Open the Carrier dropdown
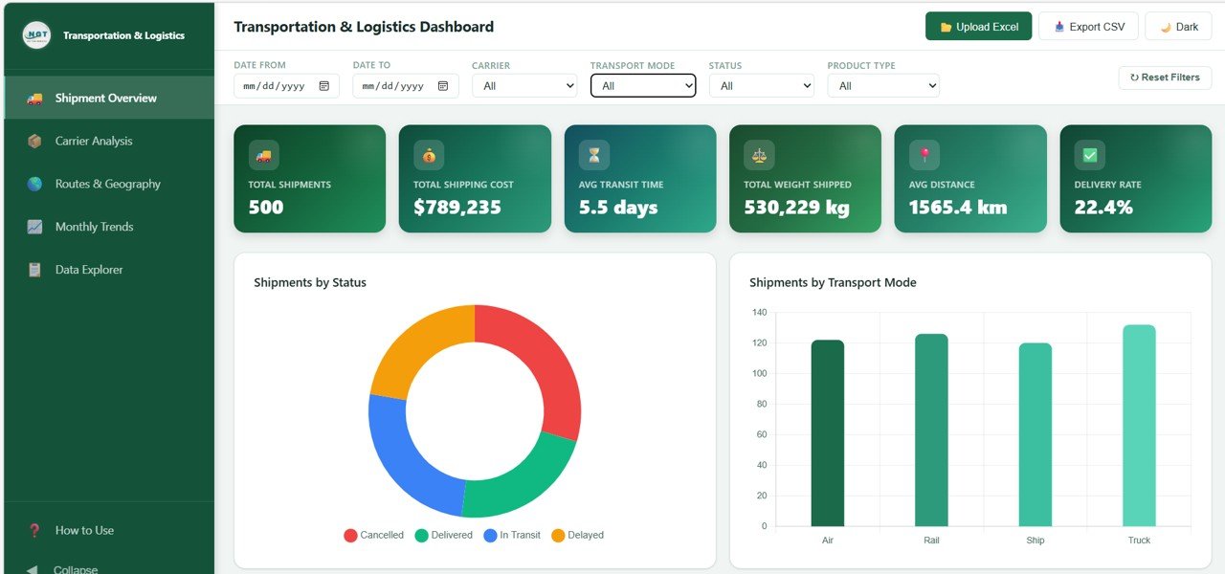Viewport: 1225px width, 574px height. pos(524,85)
